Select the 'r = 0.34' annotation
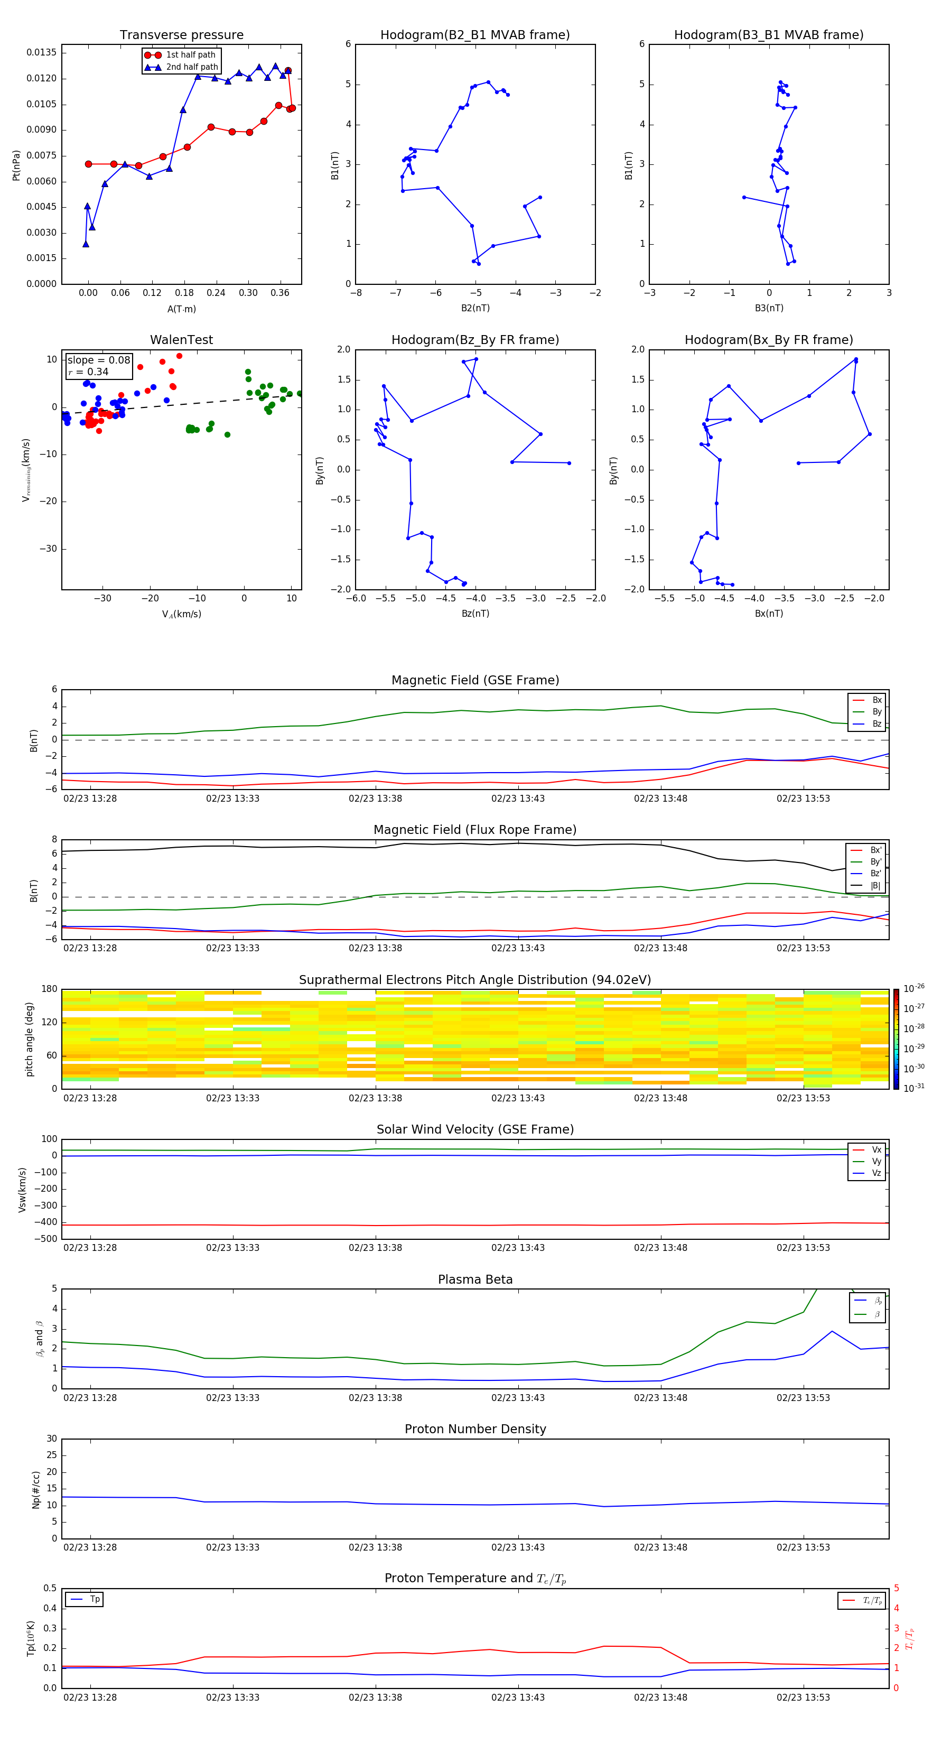The height and width of the screenshot is (1744, 951). 88,372
